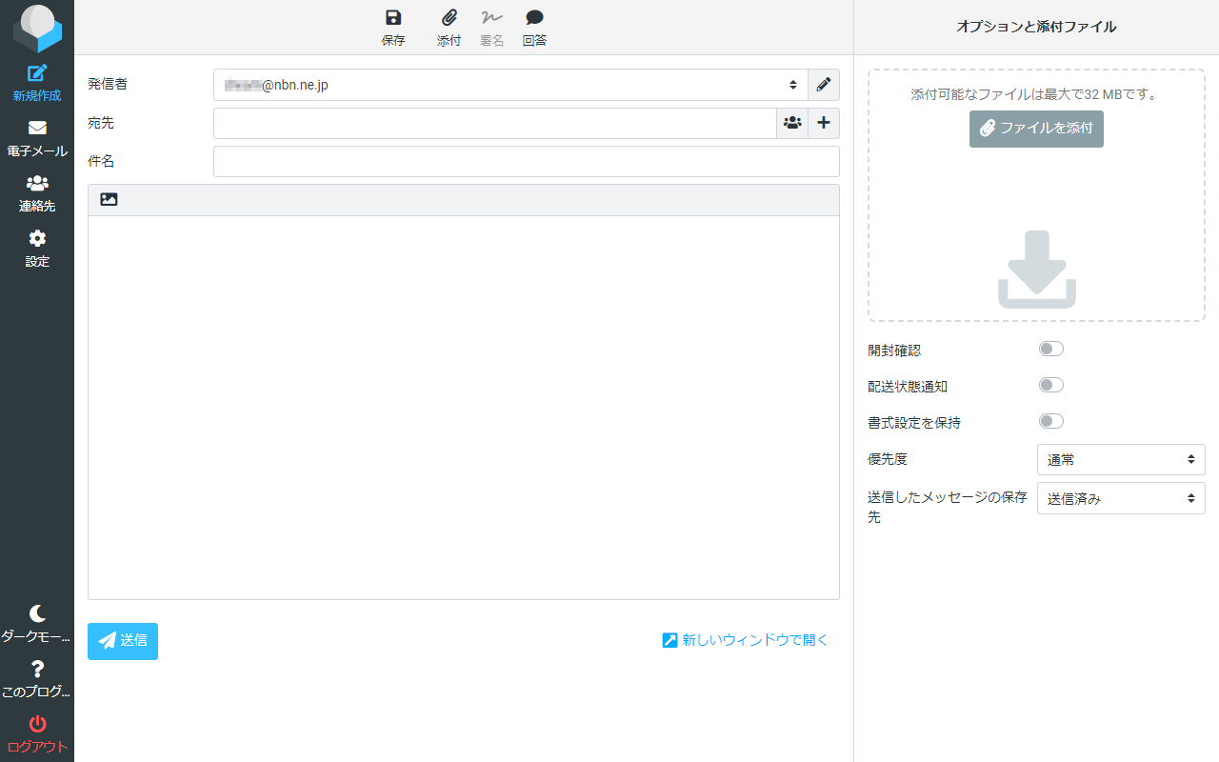Focus the 宛先 recipient field
The height and width of the screenshot is (762, 1219).
(x=495, y=123)
